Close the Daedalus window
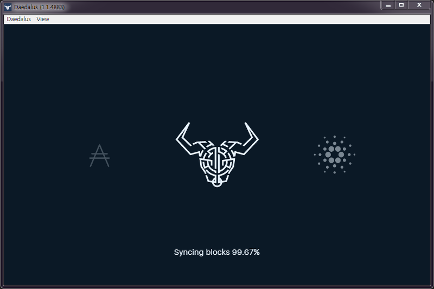 419,5
